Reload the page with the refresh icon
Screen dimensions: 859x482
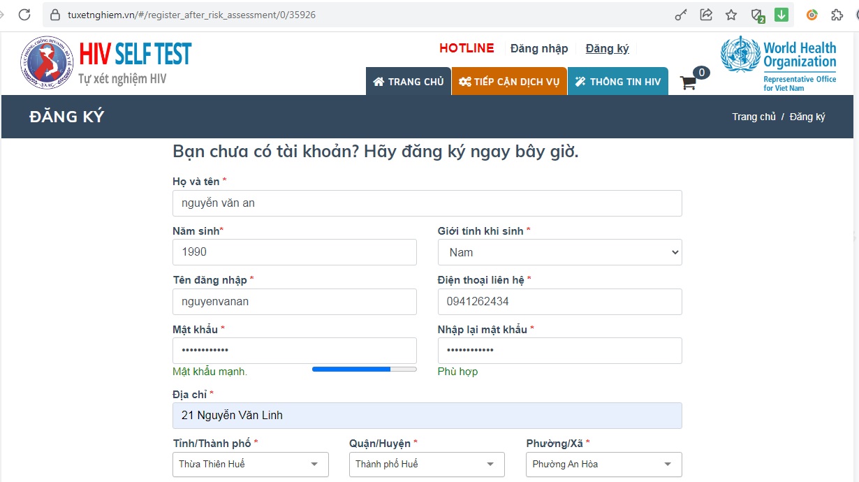pyautogui.click(x=24, y=15)
